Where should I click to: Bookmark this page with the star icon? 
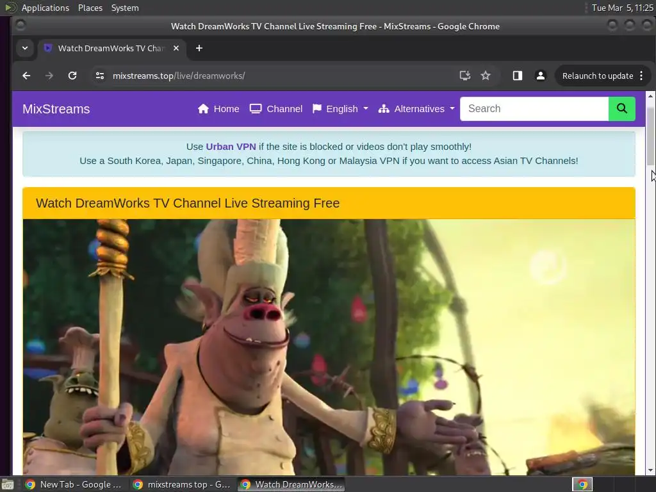[486, 76]
